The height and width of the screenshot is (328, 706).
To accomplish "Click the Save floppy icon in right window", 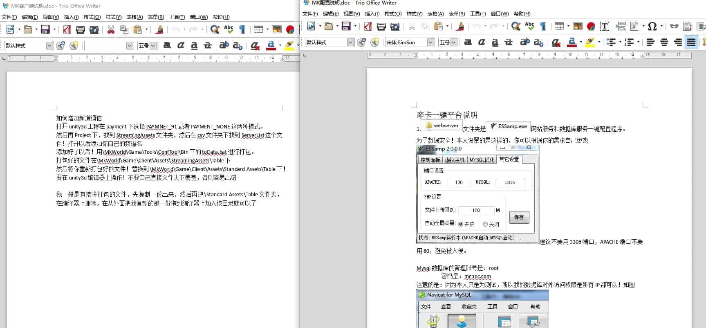I will [346, 27].
